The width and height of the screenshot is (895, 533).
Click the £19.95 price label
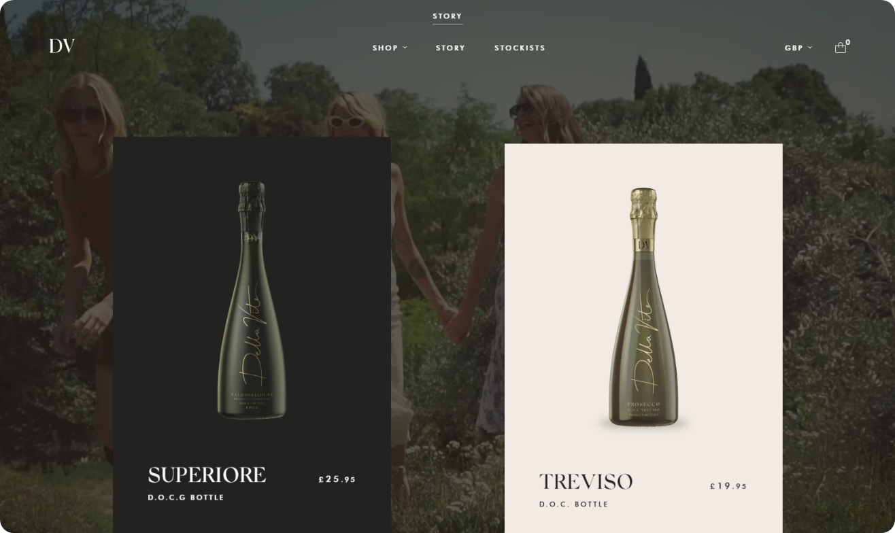[x=729, y=486]
